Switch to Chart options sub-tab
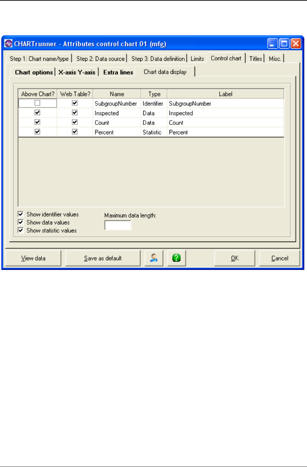This screenshot has width=307, height=467. pyautogui.click(x=34, y=72)
